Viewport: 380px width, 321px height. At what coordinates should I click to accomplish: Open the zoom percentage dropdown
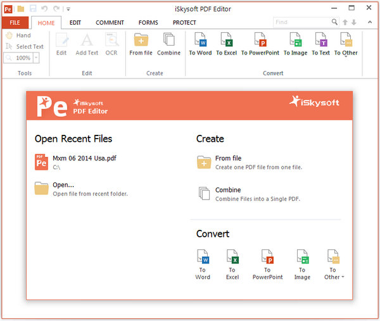(x=35, y=58)
